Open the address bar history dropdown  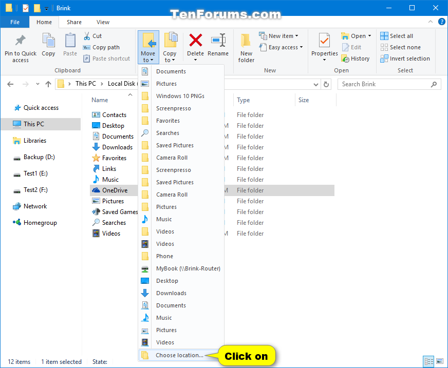tap(316, 84)
